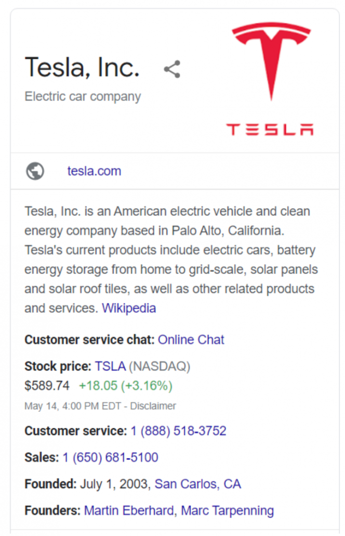Viewport: 345px width, 536px height.
Task: Visit founder Marc Tarpenning's link
Action: click(x=227, y=511)
